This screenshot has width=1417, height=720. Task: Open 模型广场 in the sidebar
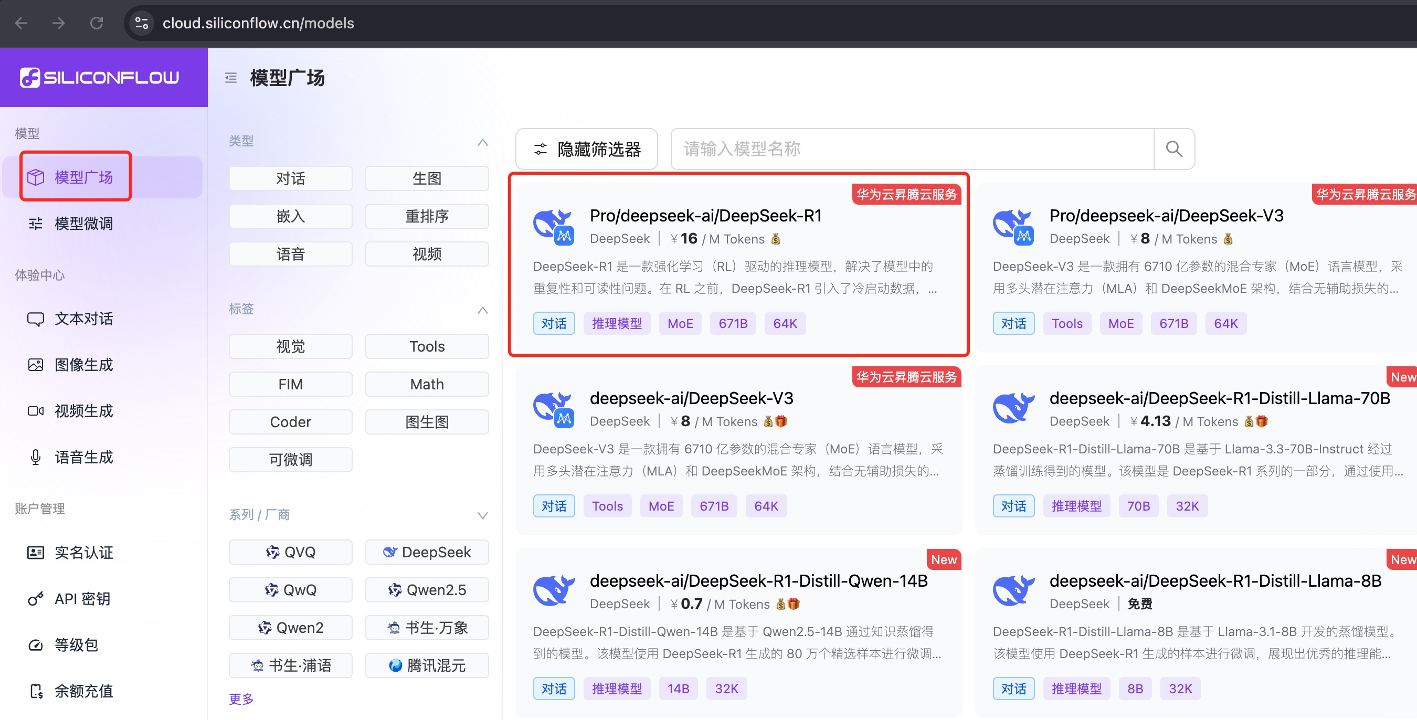point(103,177)
